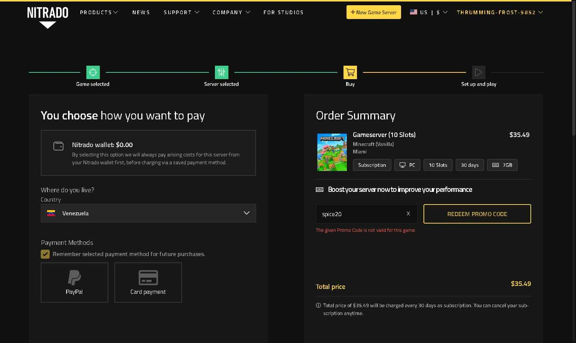This screenshot has height=343, width=576.
Task: Open the For Studios page
Action: point(283,12)
